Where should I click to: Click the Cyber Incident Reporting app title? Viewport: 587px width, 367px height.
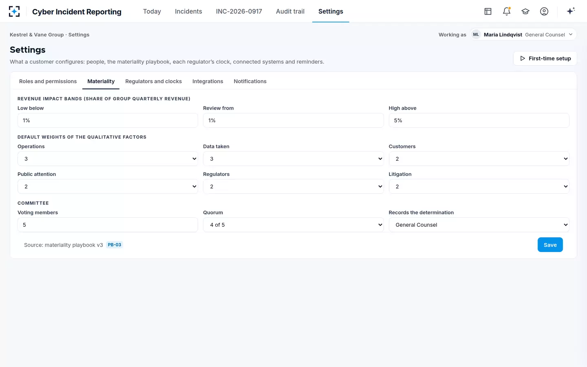(77, 12)
